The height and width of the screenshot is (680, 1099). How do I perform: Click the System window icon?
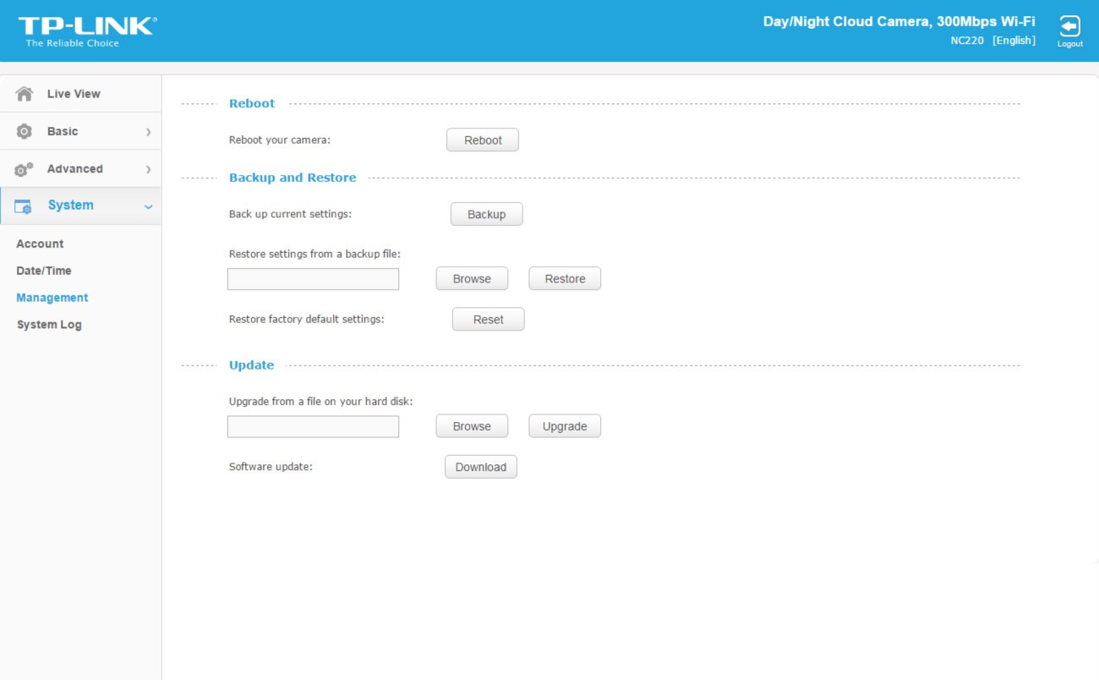(x=23, y=206)
